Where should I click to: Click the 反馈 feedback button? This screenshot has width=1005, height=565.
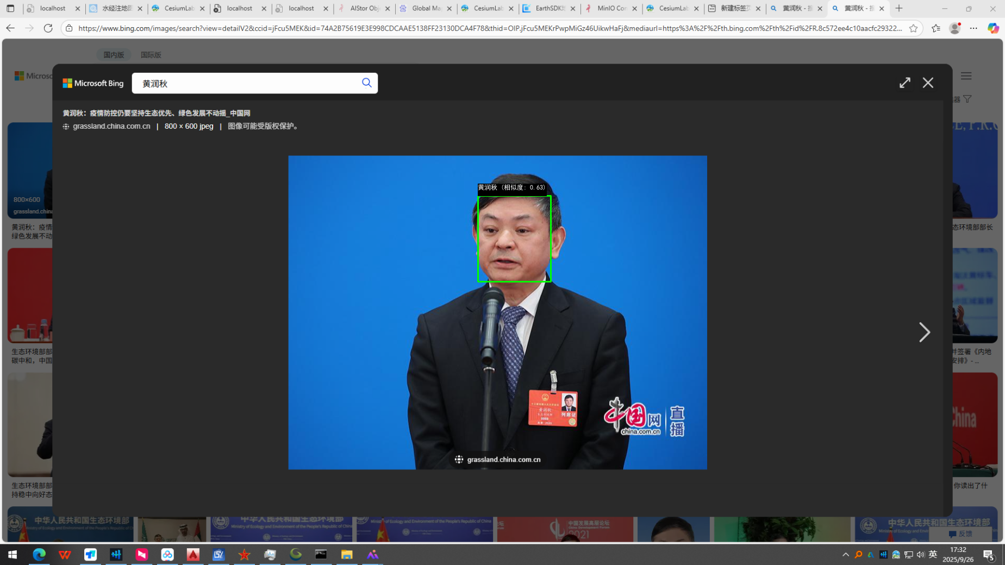(960, 533)
